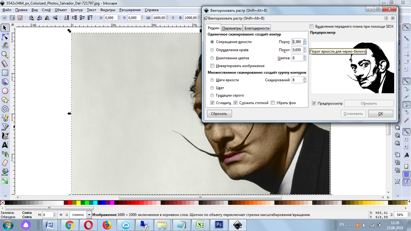
Task: Choose the Grays radio option
Action: pyautogui.click(x=212, y=95)
